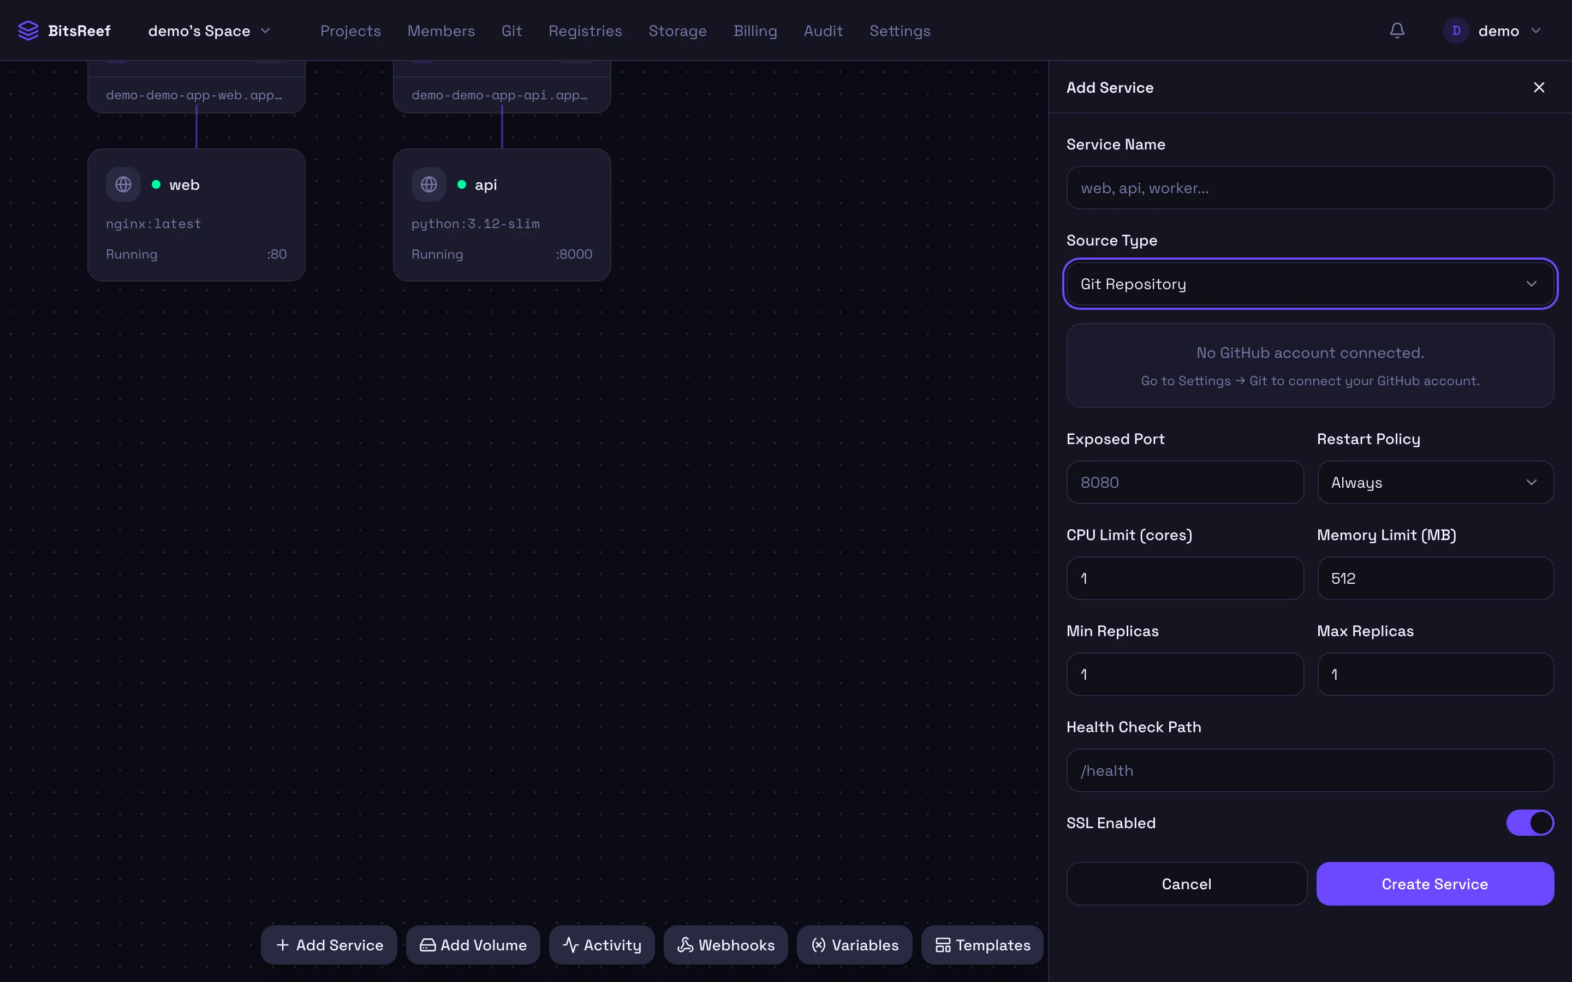Click the BitsReef logo icon

[x=28, y=31]
